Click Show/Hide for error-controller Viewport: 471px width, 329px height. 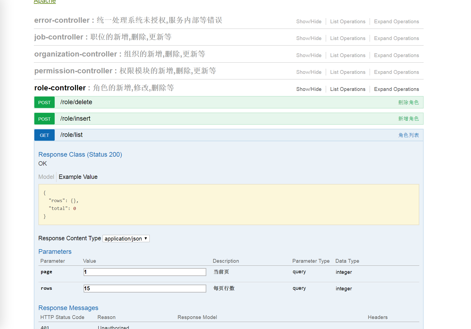(309, 22)
